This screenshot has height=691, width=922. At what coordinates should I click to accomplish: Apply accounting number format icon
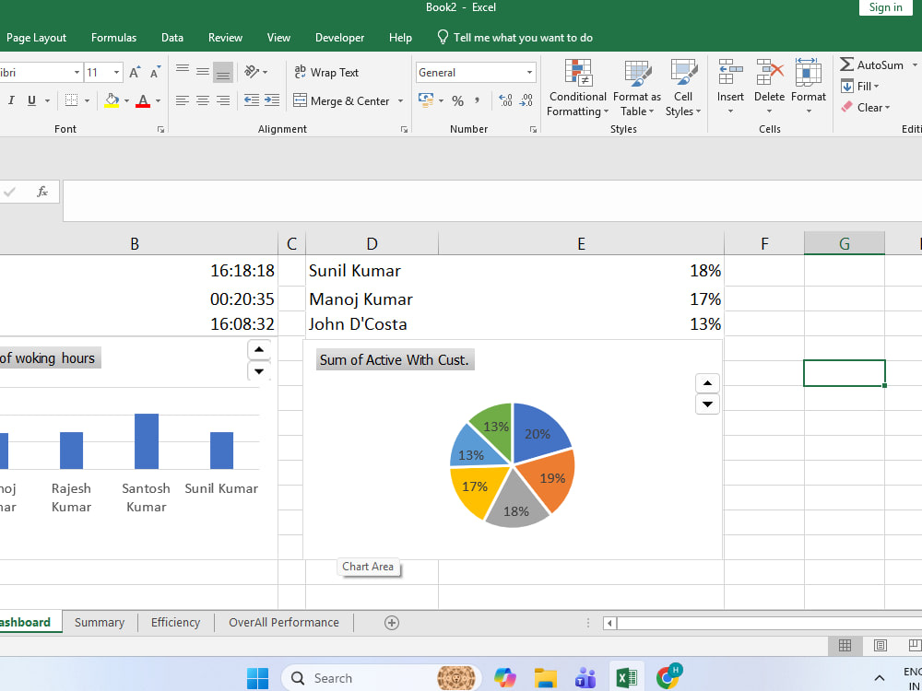point(426,100)
